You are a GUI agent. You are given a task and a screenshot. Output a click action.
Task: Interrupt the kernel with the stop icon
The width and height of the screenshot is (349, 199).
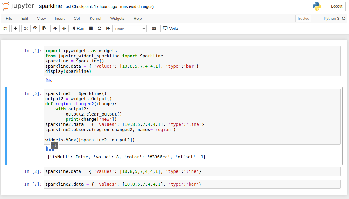point(91,29)
